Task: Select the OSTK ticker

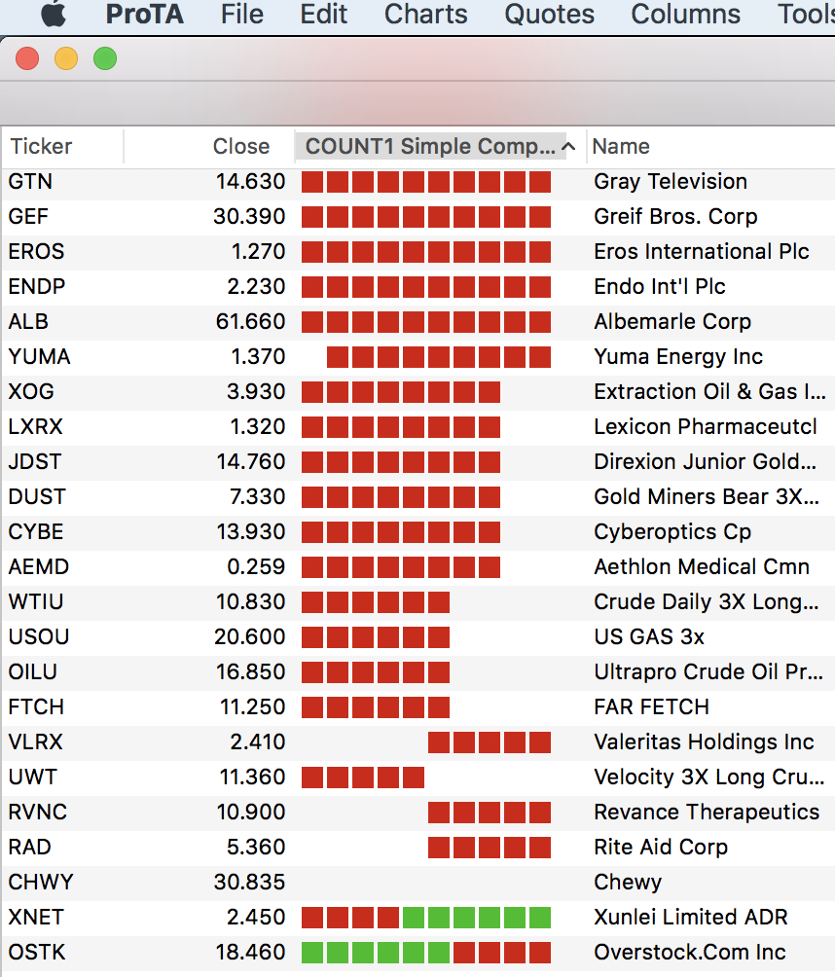Action: point(36,952)
